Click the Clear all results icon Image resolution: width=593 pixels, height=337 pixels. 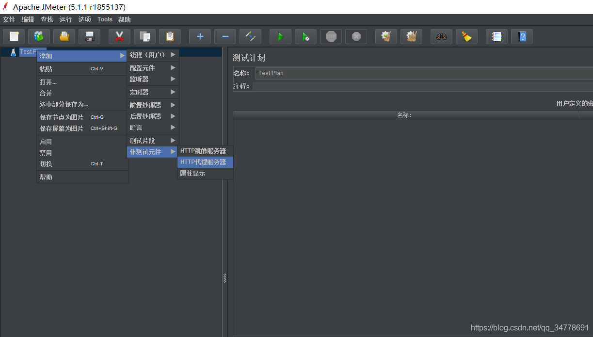coord(411,36)
